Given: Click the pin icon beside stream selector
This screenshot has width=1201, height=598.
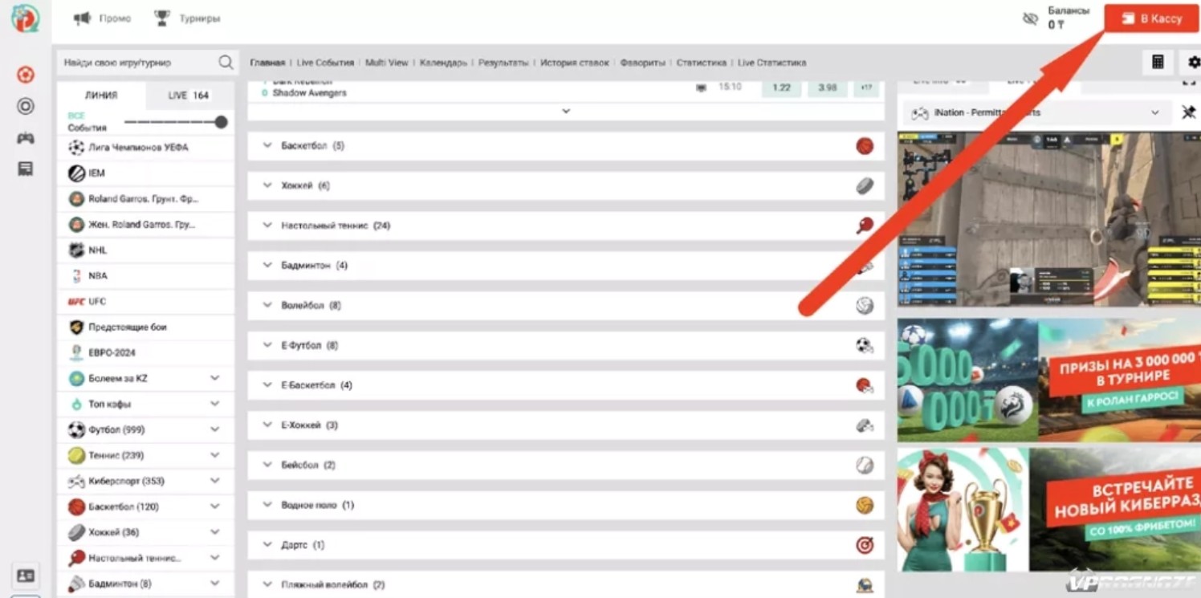Looking at the screenshot, I should pyautogui.click(x=1188, y=113).
